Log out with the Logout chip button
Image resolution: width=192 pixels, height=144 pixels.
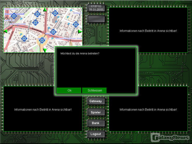point(96,134)
